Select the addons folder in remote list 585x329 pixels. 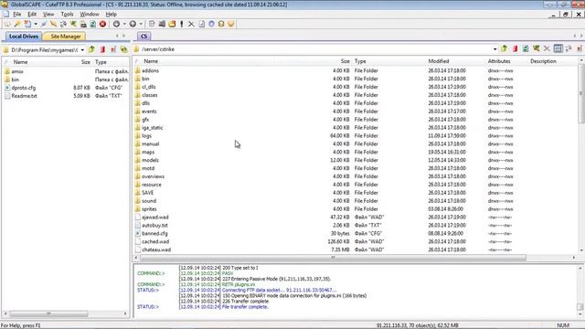click(150, 70)
